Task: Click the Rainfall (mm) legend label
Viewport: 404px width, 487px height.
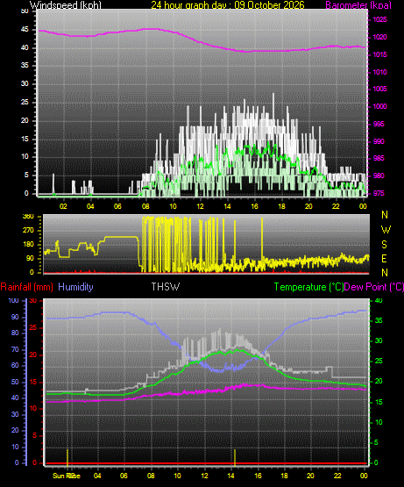Action: (x=26, y=287)
